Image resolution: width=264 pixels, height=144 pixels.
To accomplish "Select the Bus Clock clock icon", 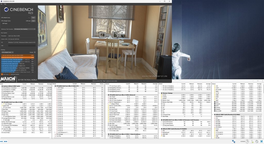I will tap(2, 109).
